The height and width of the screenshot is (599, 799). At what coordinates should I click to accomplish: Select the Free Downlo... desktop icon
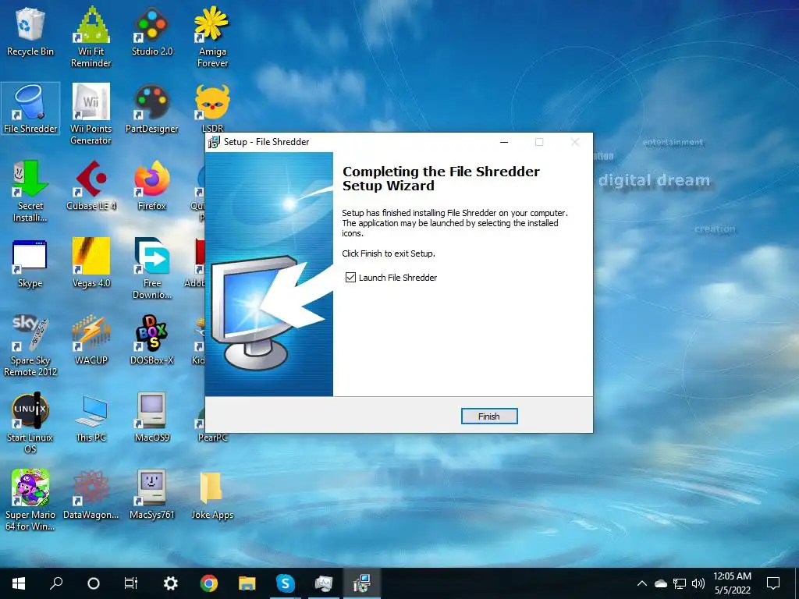(x=152, y=269)
